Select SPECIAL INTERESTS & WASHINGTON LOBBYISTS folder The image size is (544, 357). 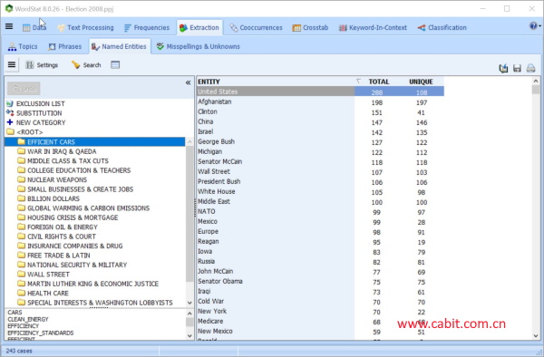click(x=95, y=303)
